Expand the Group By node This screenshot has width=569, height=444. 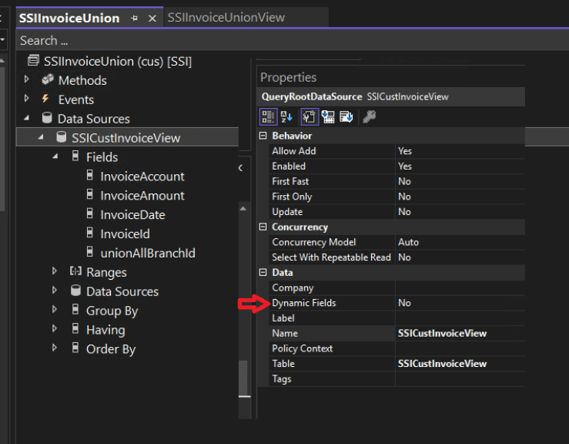coord(55,311)
